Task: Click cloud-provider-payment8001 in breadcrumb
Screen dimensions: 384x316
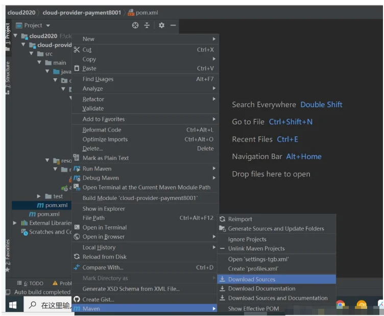Action: (82, 12)
